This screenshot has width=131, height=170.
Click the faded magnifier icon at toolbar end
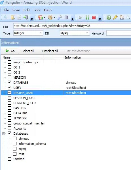pyautogui.click(x=128, y=18)
